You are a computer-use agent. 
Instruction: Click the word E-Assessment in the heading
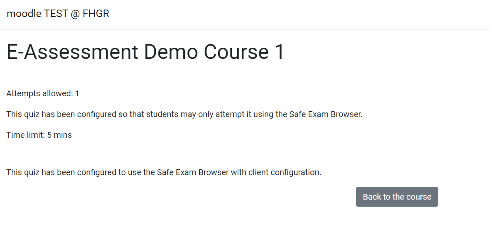click(72, 51)
